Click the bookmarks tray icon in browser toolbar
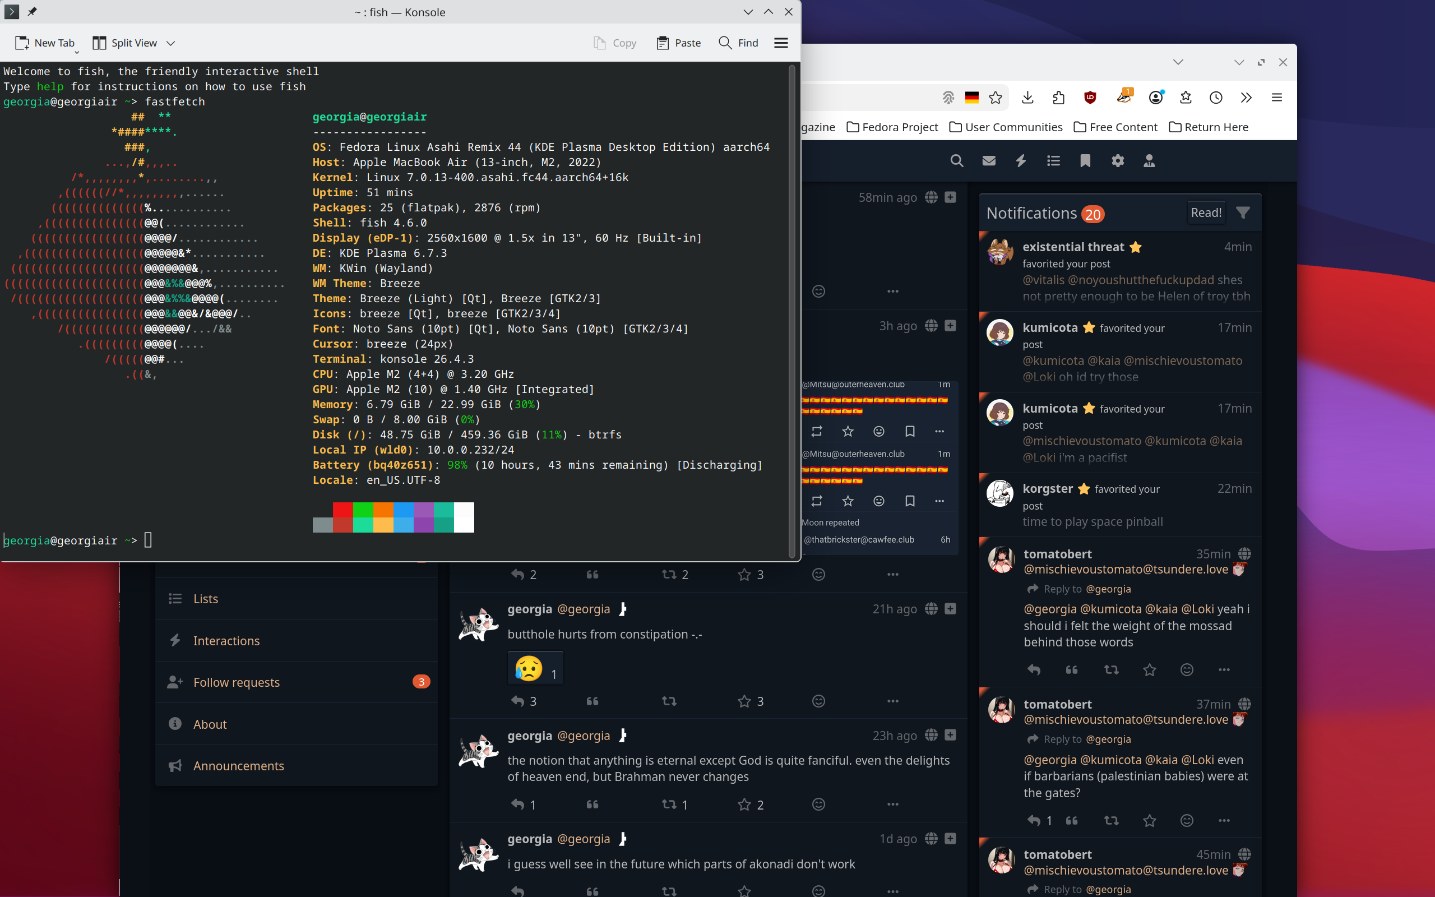The height and width of the screenshot is (897, 1435). (1186, 98)
